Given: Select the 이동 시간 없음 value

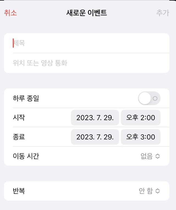Looking at the screenshot, I should pyautogui.click(x=147, y=156).
